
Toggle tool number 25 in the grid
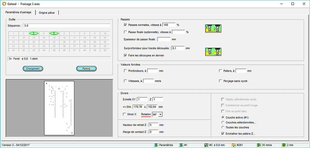tap(54, 42)
